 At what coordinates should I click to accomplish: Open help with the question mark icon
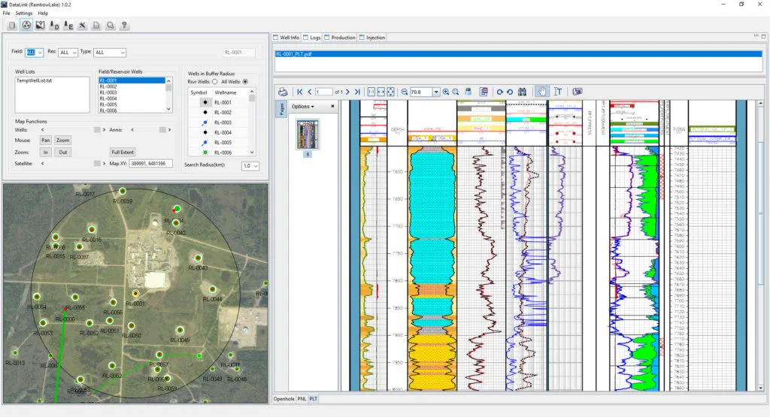click(x=124, y=26)
